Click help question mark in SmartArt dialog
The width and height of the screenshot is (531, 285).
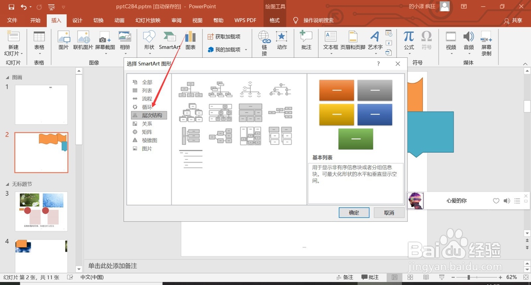(x=378, y=64)
